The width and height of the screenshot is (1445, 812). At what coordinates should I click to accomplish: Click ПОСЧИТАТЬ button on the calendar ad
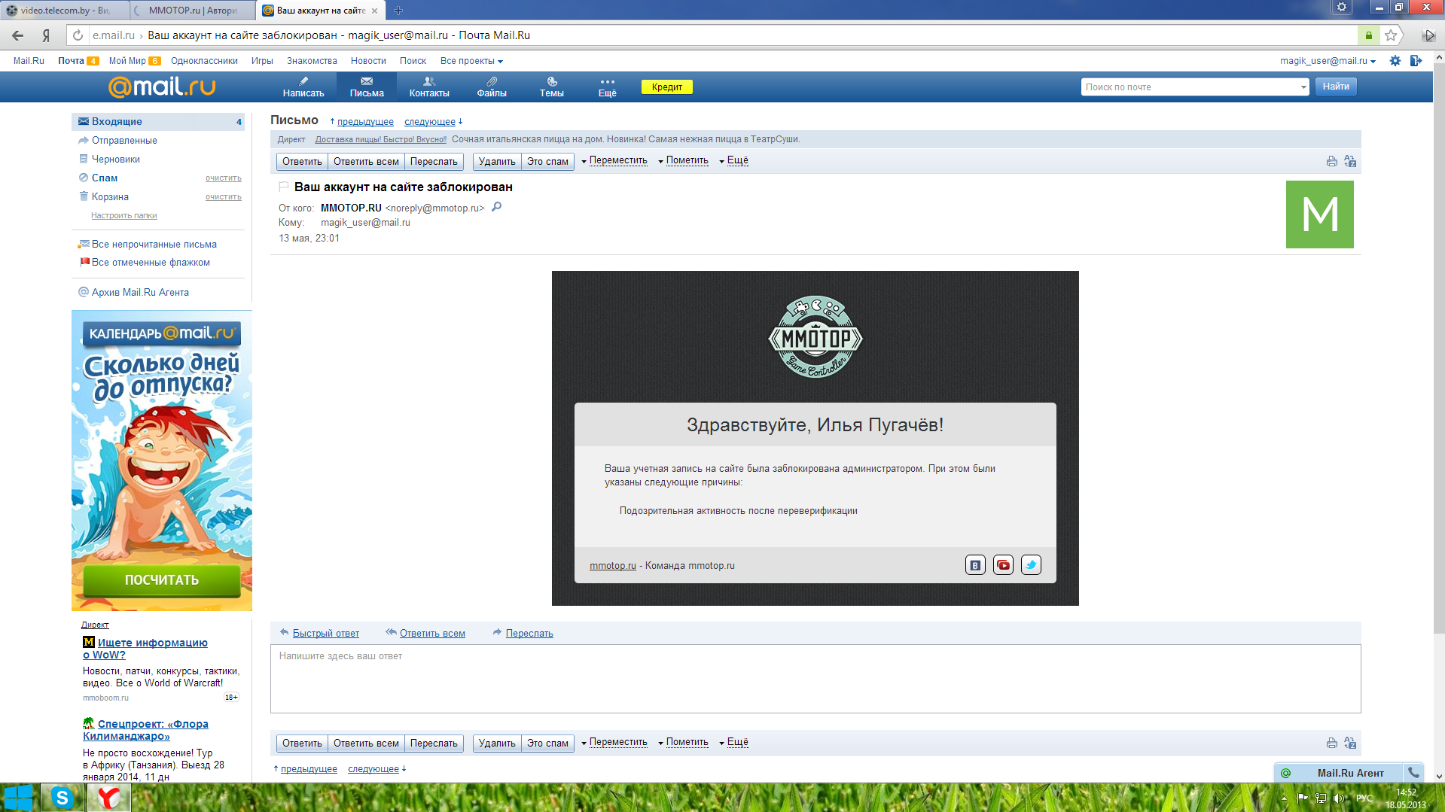(x=162, y=580)
